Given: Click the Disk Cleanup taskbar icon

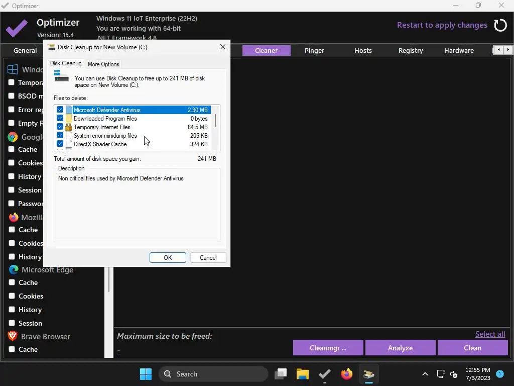Looking at the screenshot, I should pos(368,374).
